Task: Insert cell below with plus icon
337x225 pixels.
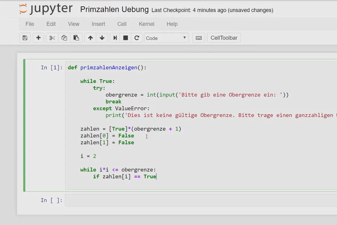Action: coord(38,38)
